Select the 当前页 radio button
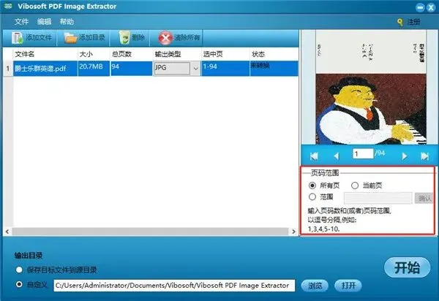The height and width of the screenshot is (301, 439). (355, 186)
